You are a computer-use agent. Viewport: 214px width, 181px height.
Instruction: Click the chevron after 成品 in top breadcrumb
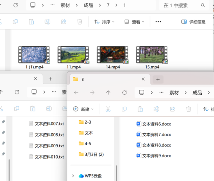100,5
